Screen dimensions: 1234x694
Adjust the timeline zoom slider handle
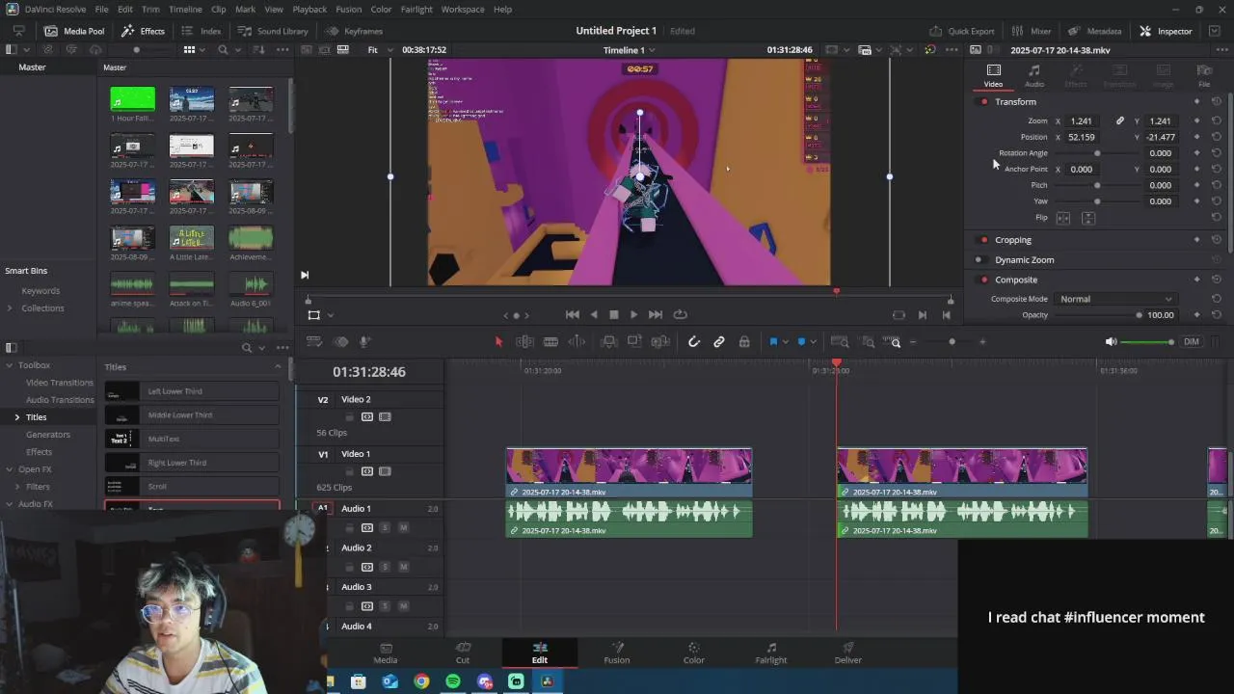(x=952, y=342)
